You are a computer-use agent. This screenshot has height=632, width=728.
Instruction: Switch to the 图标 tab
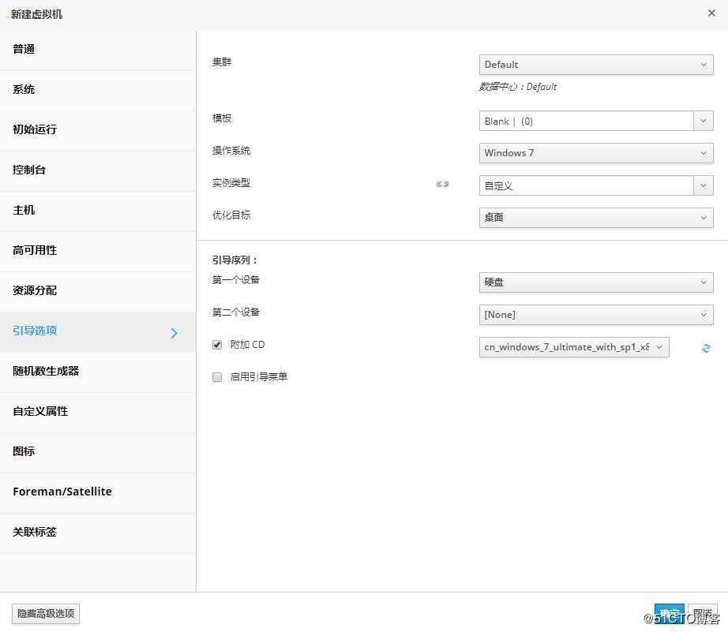click(x=98, y=452)
